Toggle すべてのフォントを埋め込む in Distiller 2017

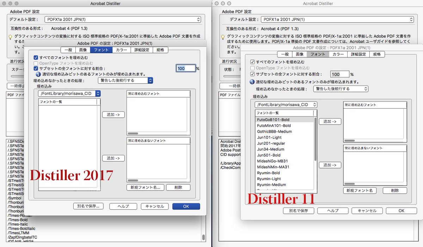coord(36,57)
